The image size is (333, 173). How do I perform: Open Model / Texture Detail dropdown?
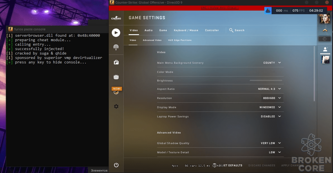click(275, 152)
